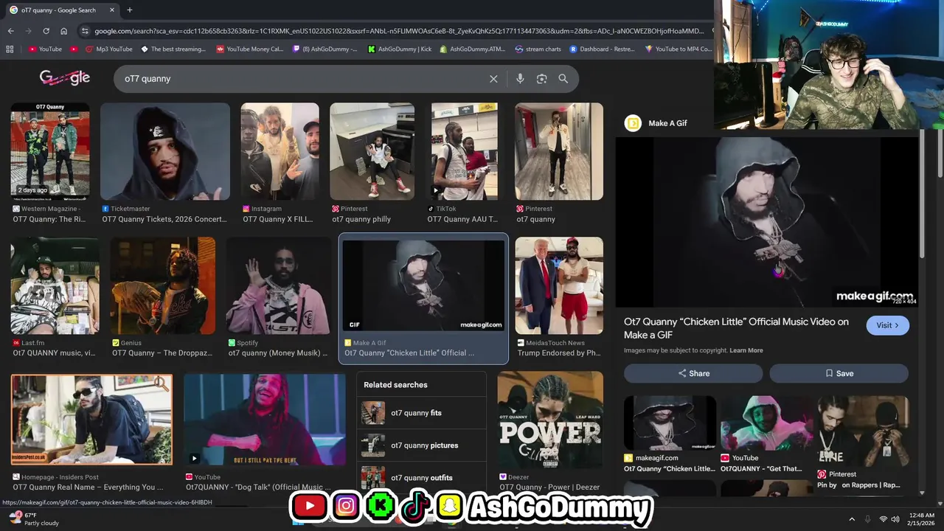Image resolution: width=944 pixels, height=531 pixels.
Task: Start a voice search with microphone
Action: 520,79
